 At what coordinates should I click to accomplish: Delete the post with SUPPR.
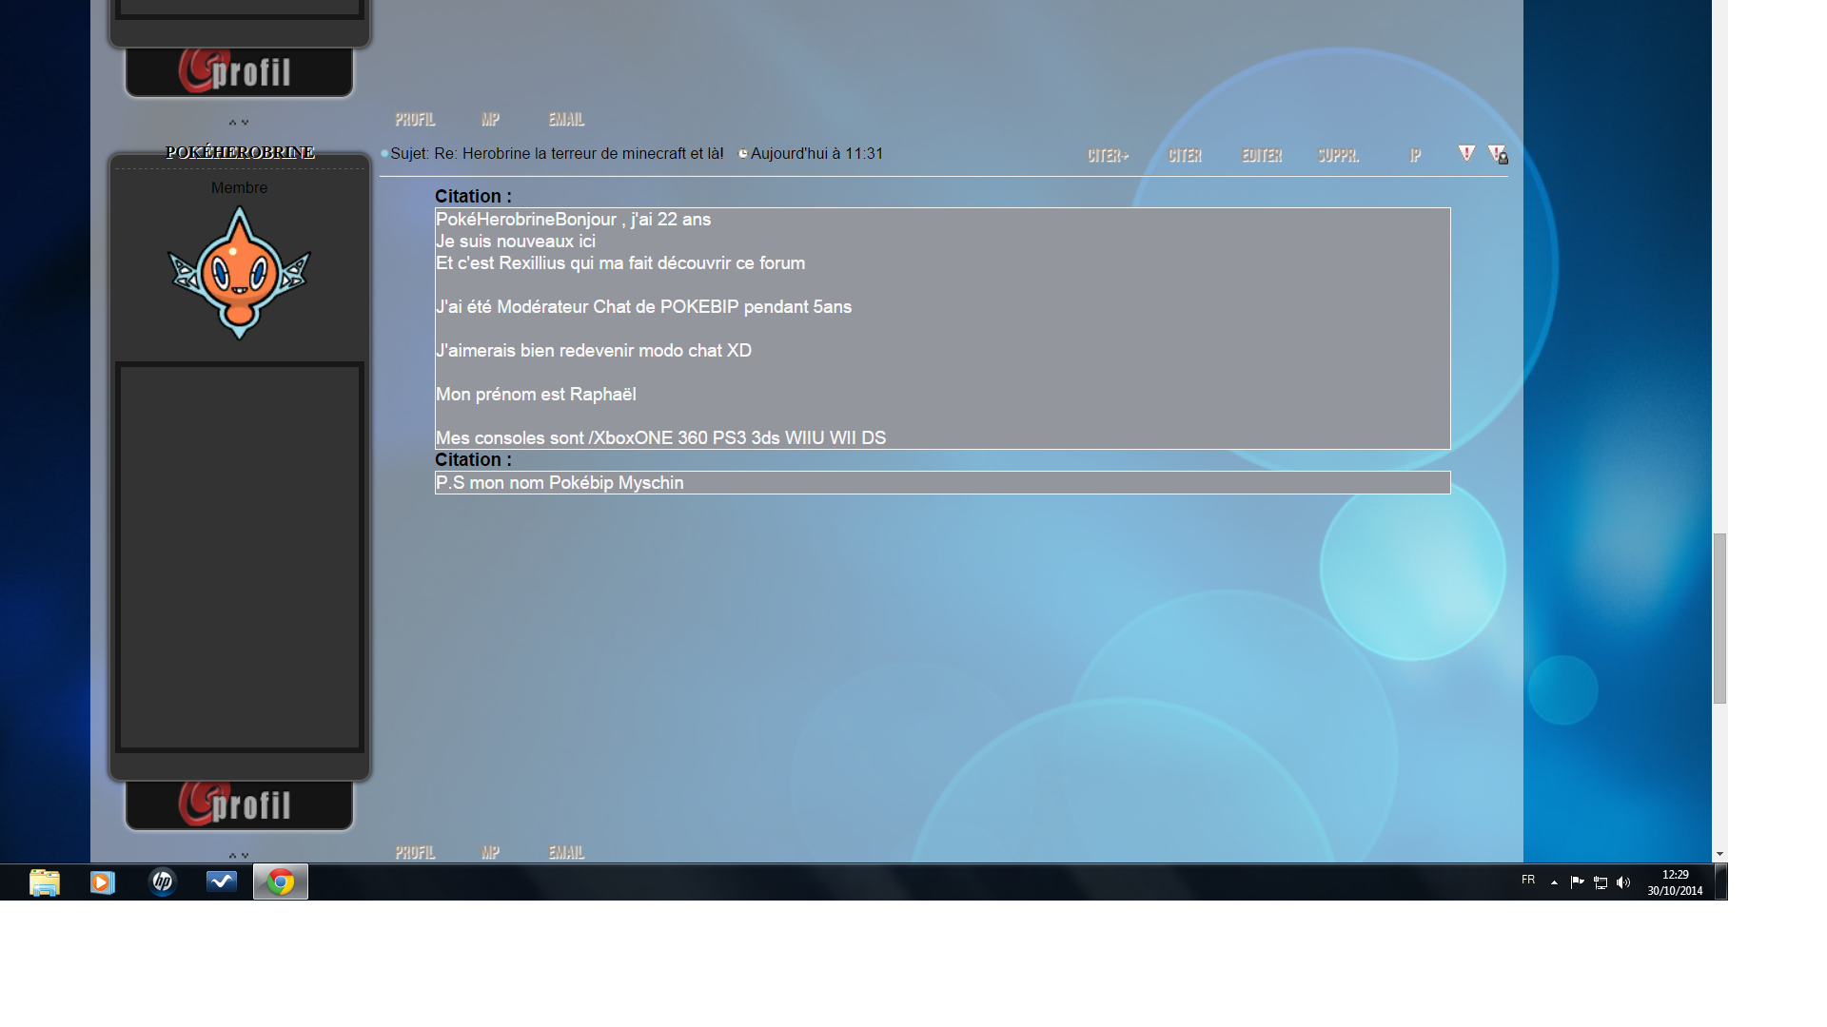pos(1338,155)
